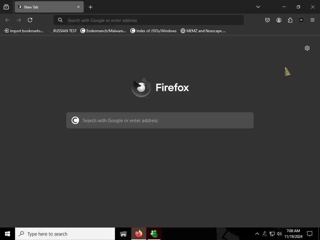
Task: Open the green people taskbar app
Action: click(x=154, y=234)
